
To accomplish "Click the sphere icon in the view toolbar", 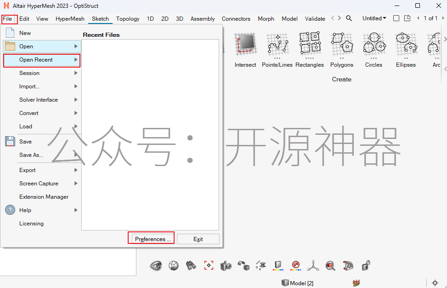I will (x=173, y=266).
